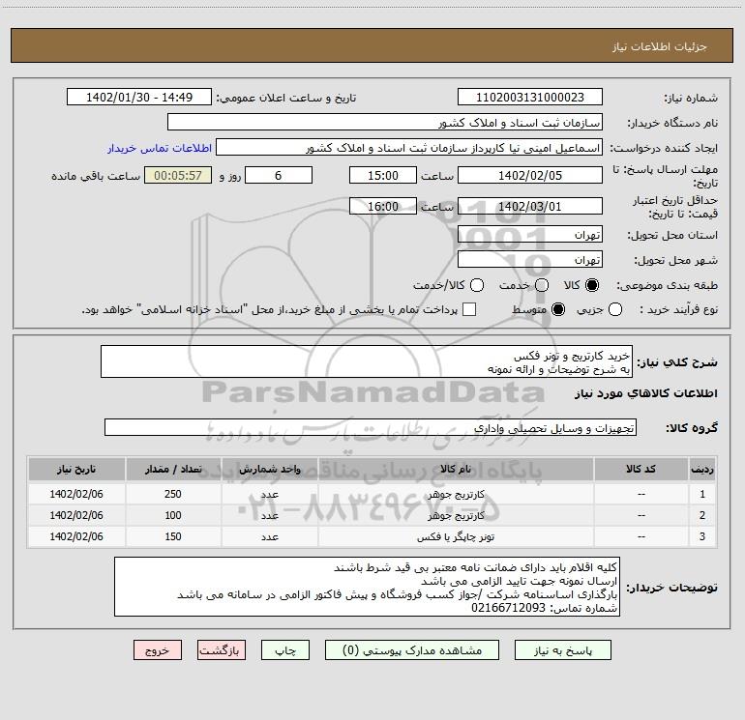Click کارتریج جوهر in row 2
The width and height of the screenshot is (745, 720).
coord(456,515)
